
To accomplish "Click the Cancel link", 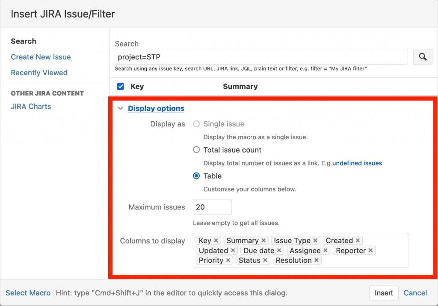I will pyautogui.click(x=415, y=293).
